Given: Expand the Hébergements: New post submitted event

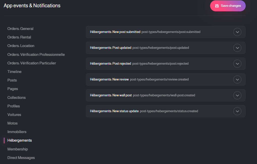Looking at the screenshot, I should click(237, 32).
